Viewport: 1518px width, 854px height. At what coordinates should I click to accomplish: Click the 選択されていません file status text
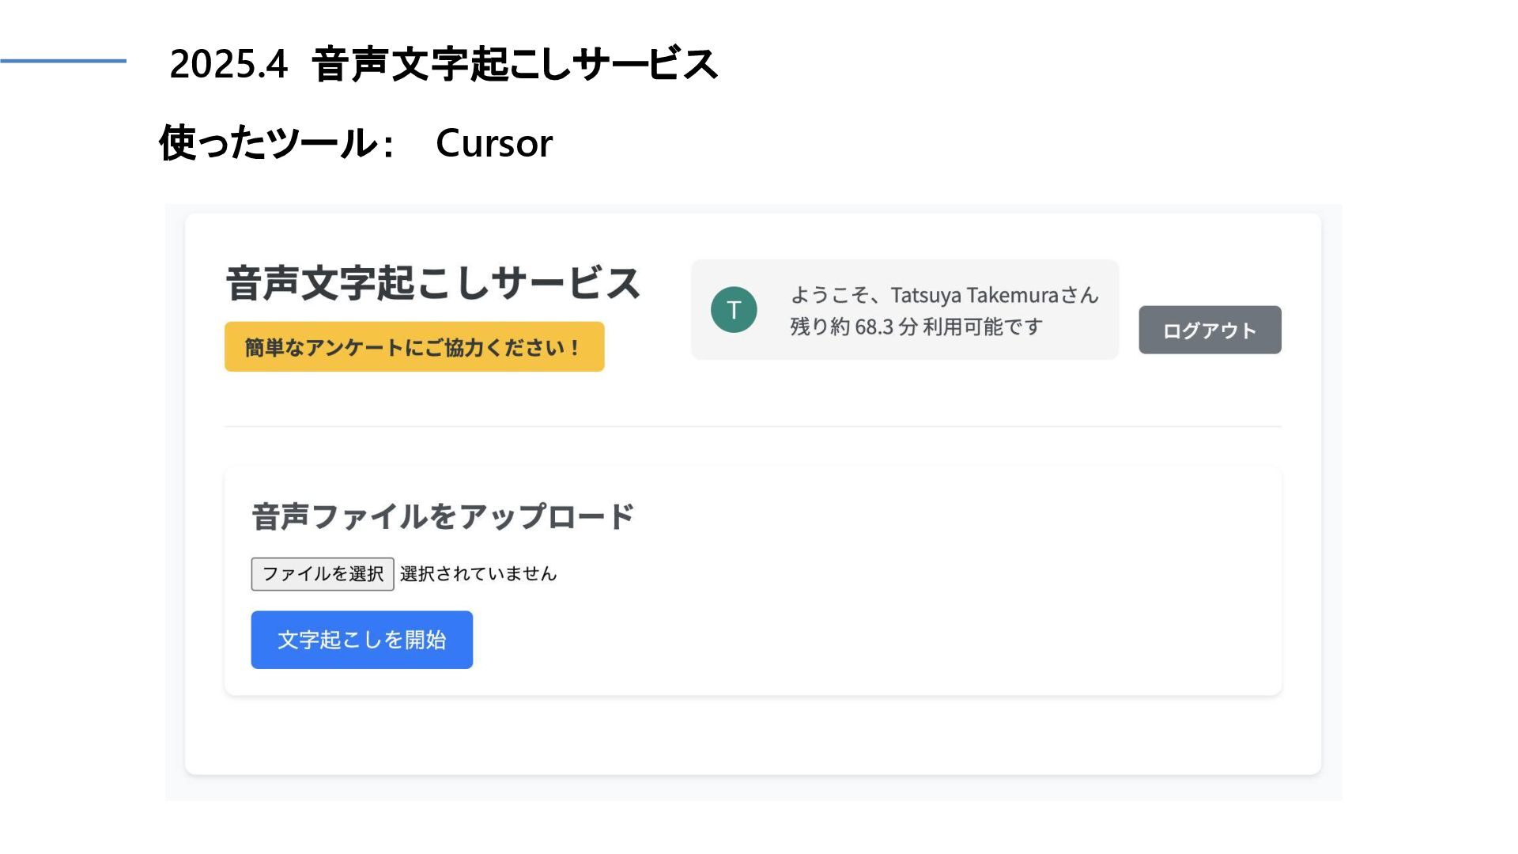tap(478, 574)
